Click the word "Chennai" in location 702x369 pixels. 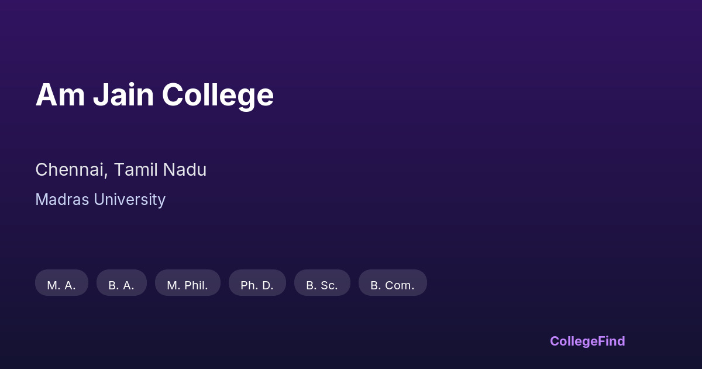(x=70, y=170)
